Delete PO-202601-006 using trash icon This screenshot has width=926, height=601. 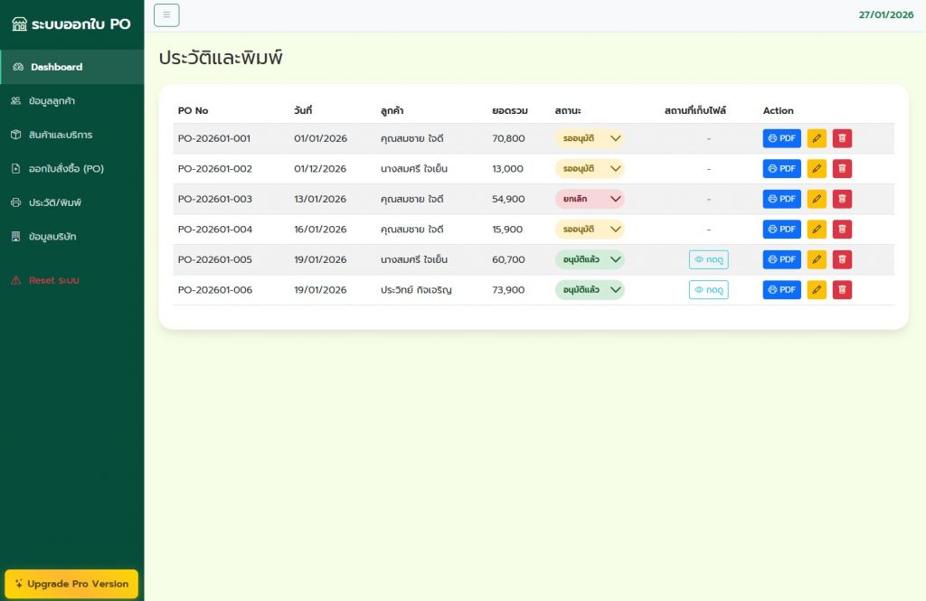pos(842,290)
